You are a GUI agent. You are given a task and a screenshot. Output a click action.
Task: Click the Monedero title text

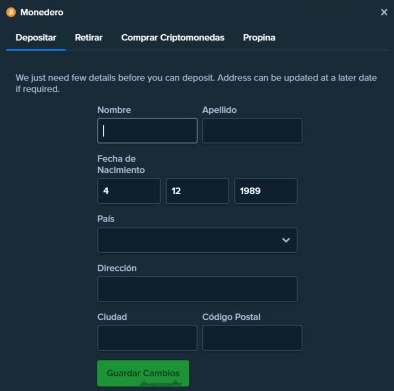(42, 12)
